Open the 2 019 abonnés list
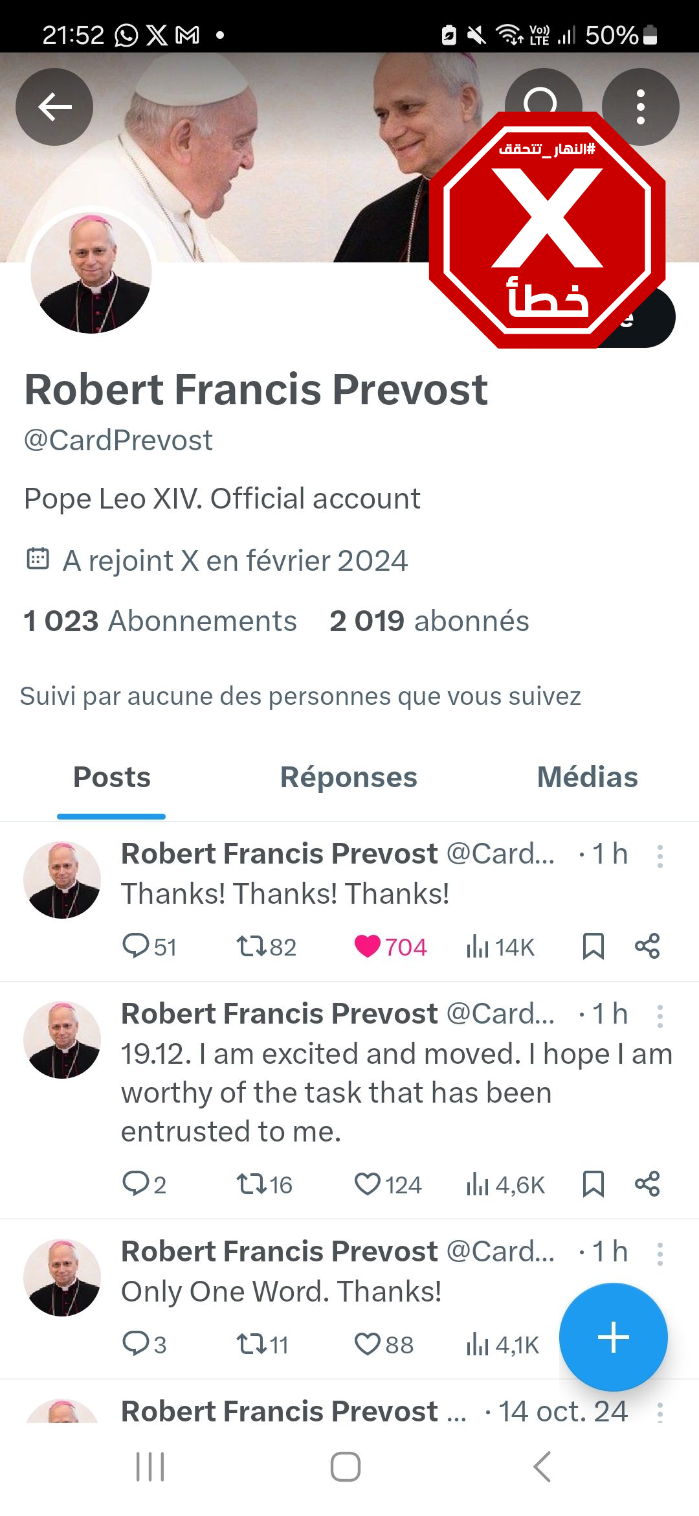This screenshot has width=699, height=1516. 429,621
